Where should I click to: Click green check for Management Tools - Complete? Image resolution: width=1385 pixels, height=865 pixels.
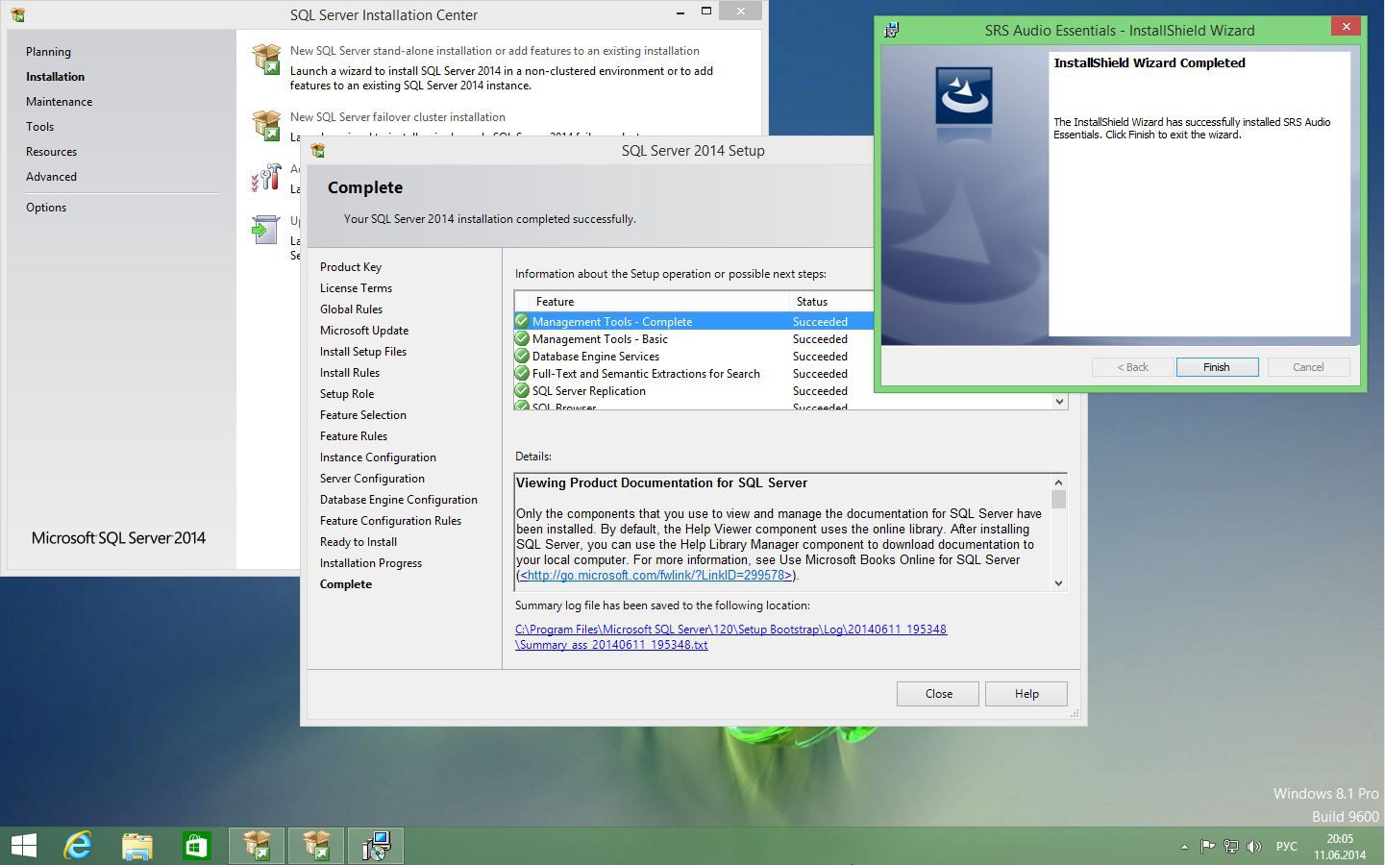tap(522, 321)
